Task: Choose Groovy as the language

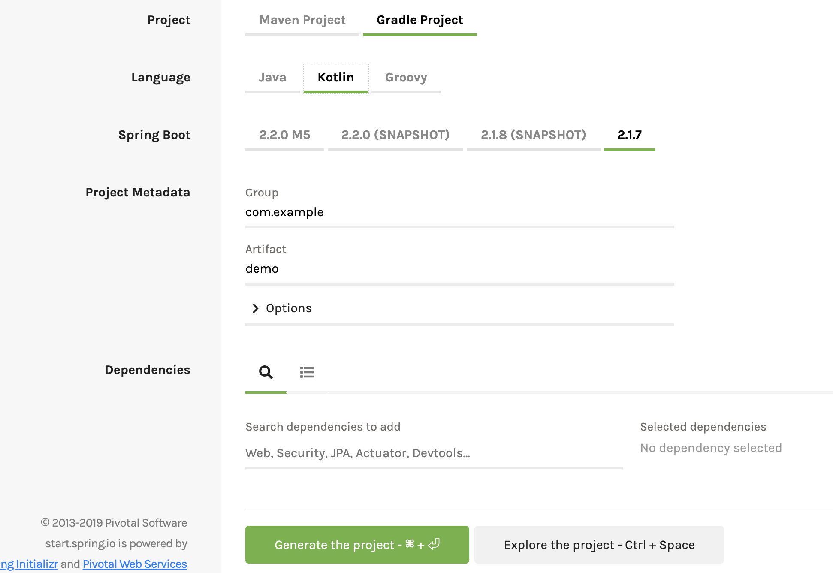Action: [x=406, y=78]
